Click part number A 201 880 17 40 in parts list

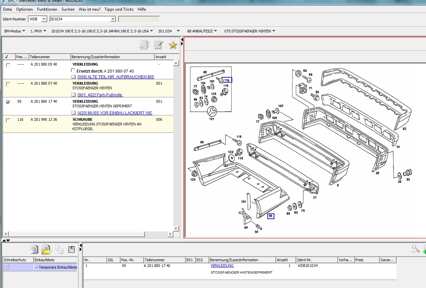tap(44, 101)
